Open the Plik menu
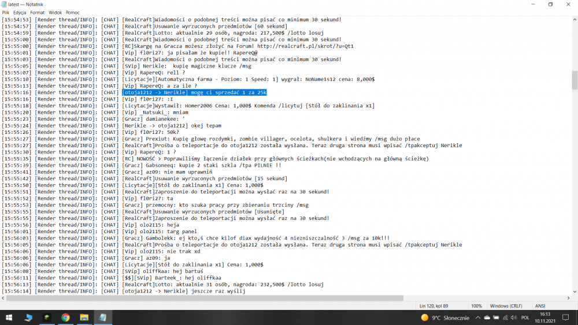Screen dimensions: 578x325 (6, 12)
